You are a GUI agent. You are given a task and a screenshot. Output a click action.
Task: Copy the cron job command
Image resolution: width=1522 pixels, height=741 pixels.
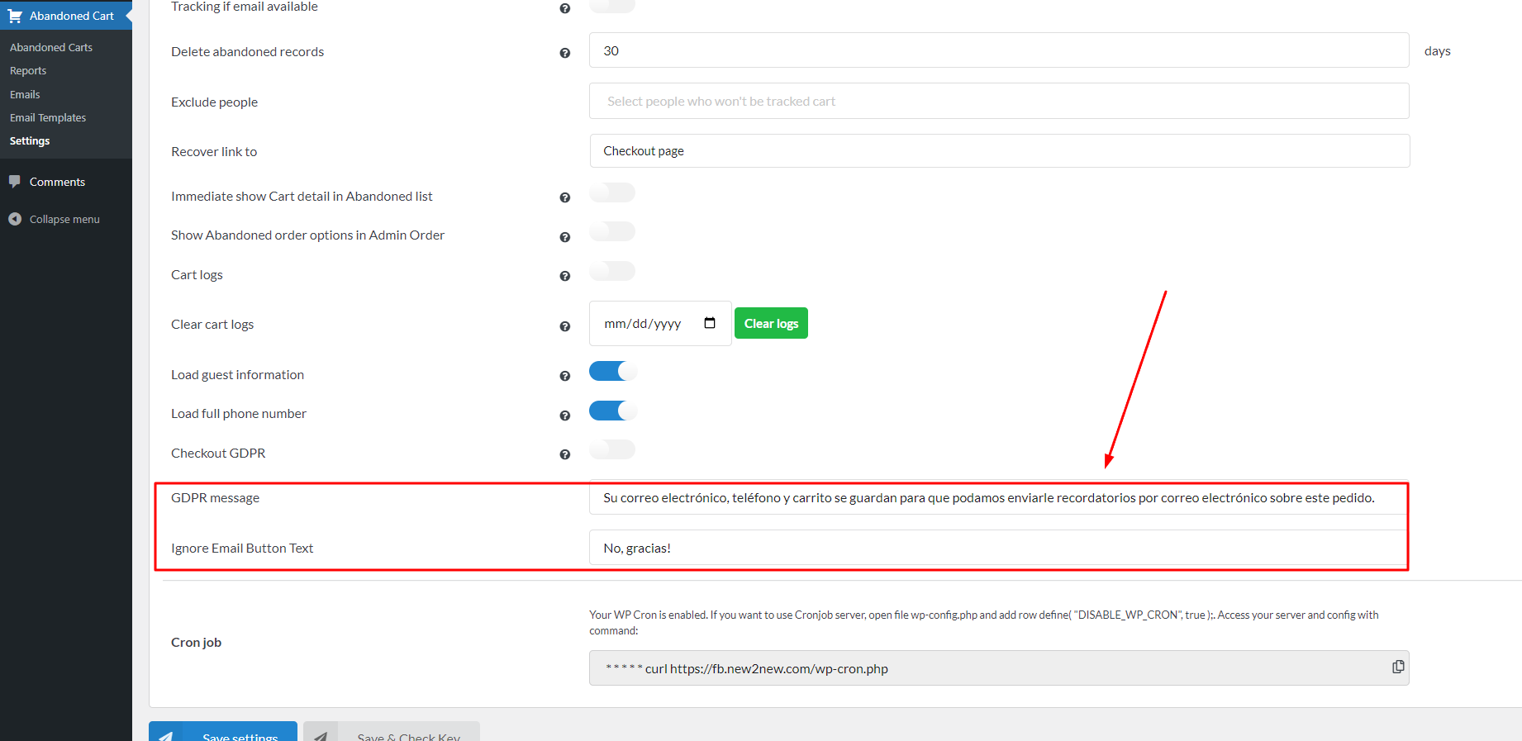pos(1397,667)
